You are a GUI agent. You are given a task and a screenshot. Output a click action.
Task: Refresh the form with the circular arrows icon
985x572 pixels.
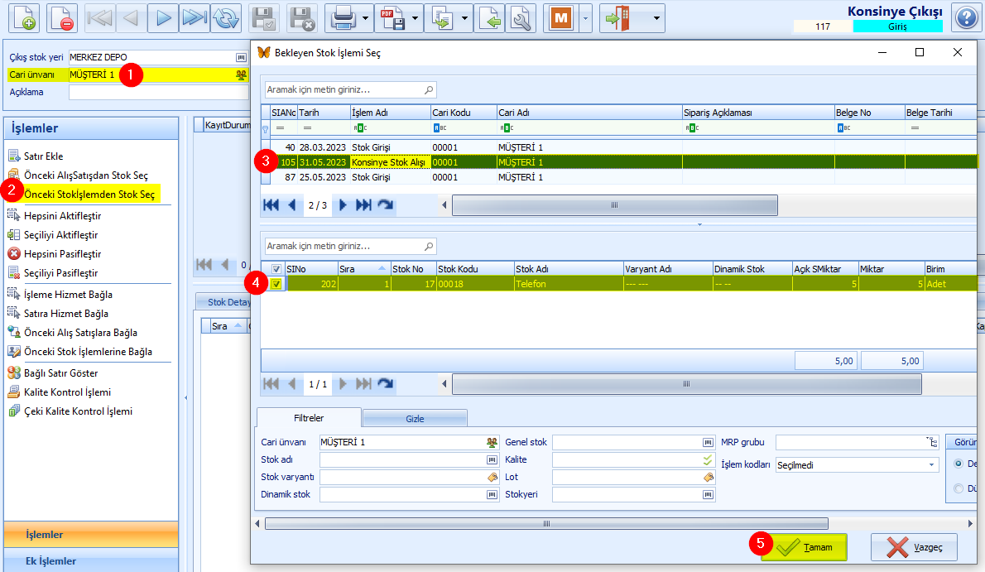225,17
